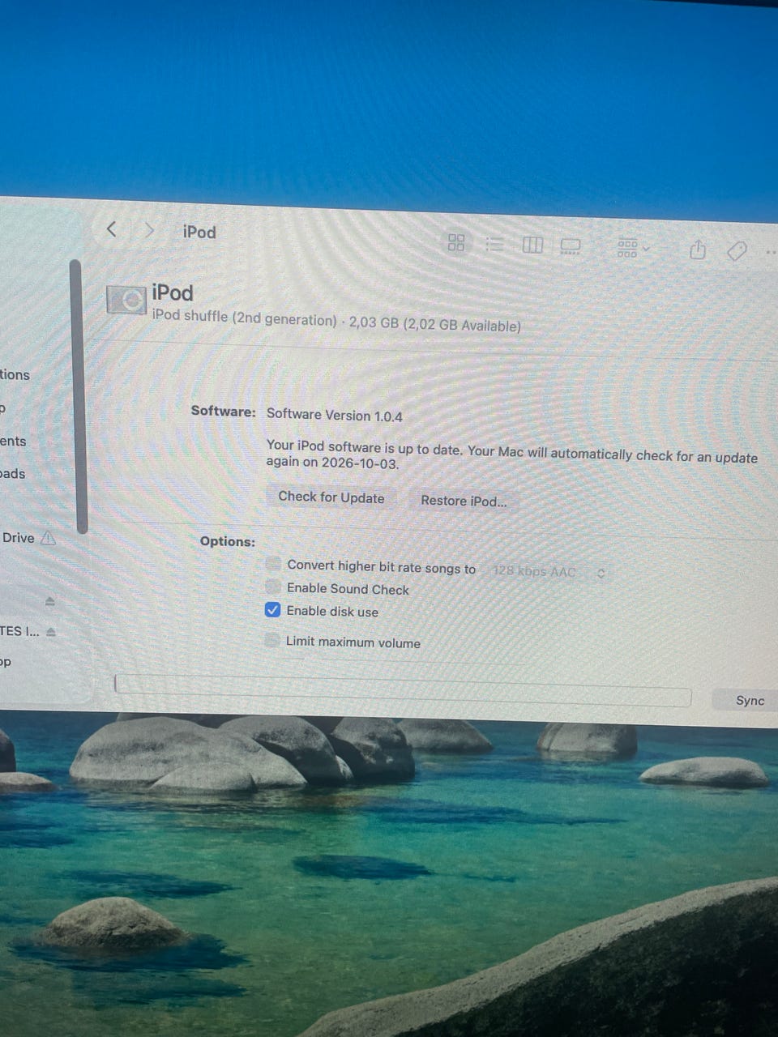The height and width of the screenshot is (1037, 778).
Task: Enable the Sound Check checkbox
Action: pyautogui.click(x=273, y=587)
